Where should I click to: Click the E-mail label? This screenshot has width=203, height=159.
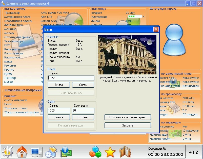pos(8,104)
